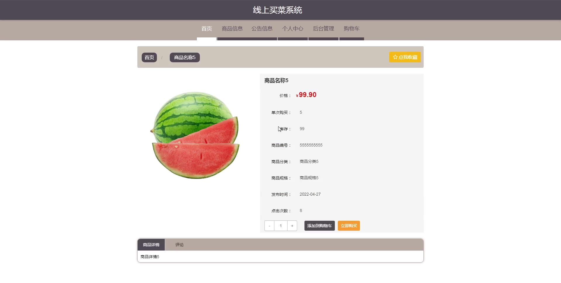The height and width of the screenshot is (283, 561).
Task: Click the quantity input field
Action: pos(281,226)
